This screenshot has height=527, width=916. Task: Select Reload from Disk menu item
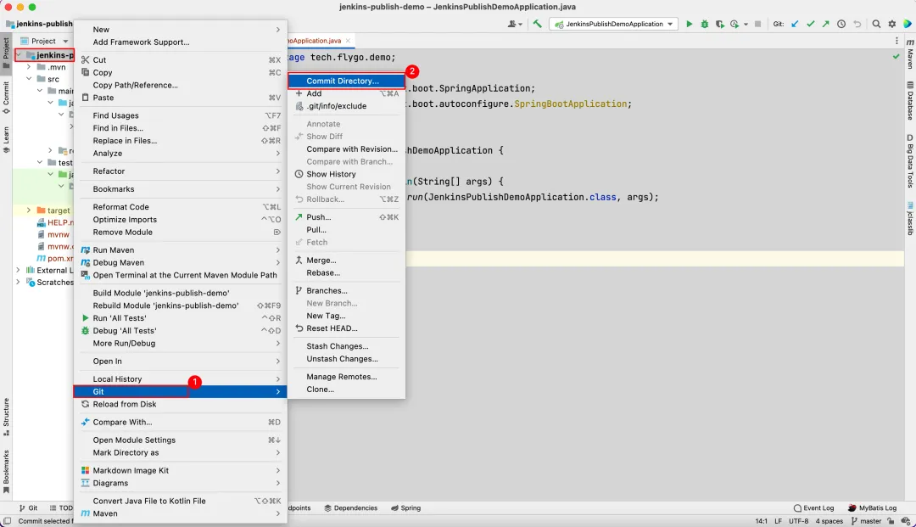180,404
